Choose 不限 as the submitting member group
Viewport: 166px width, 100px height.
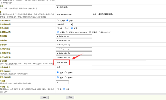pyautogui.click(x=72, y=28)
